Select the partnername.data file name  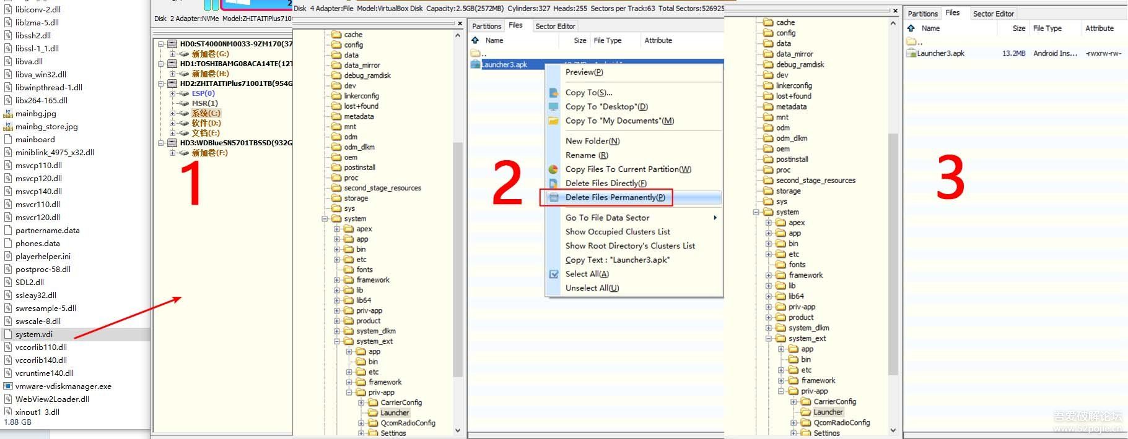point(48,231)
